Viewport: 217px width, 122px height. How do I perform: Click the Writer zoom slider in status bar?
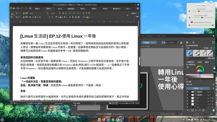click(127, 103)
